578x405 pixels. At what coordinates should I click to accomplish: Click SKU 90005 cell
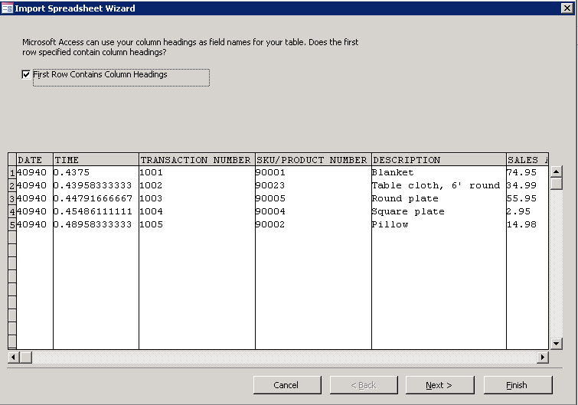(x=313, y=198)
